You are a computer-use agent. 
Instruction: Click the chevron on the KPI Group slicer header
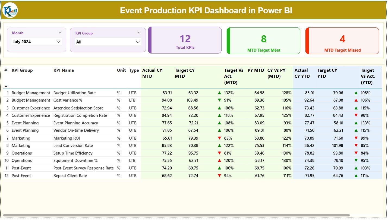pyautogui.click(x=140, y=33)
